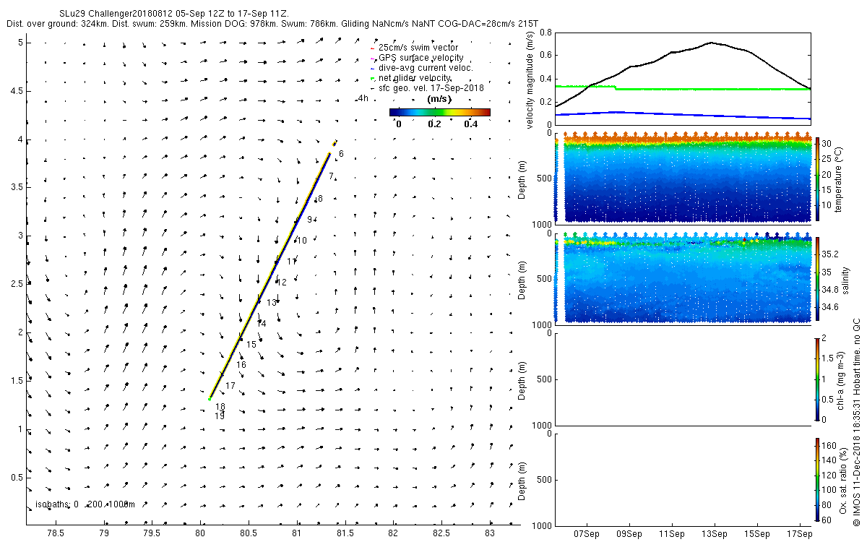
Task: Click latitude tick 2.5 on map axis
Action: pyautogui.click(x=17, y=284)
